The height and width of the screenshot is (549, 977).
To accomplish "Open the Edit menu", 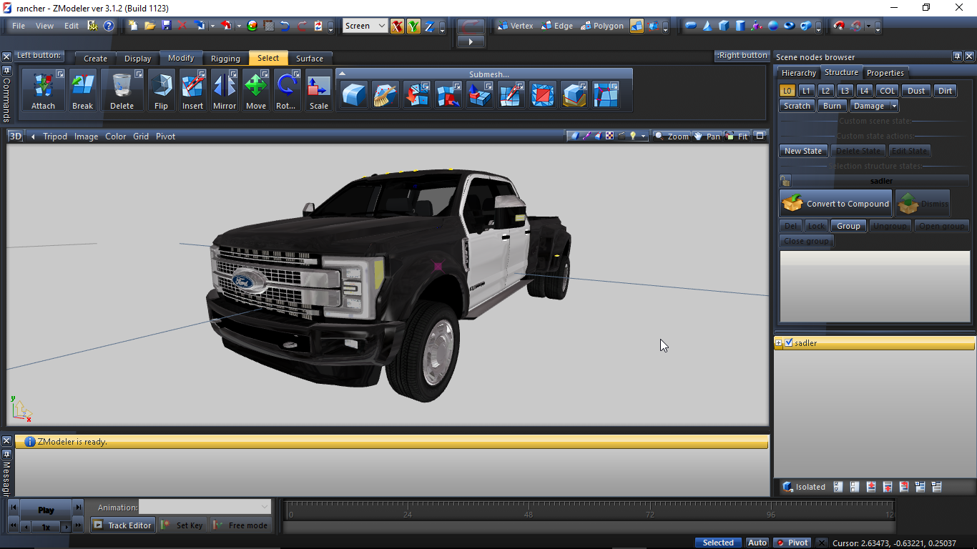I will [72, 26].
